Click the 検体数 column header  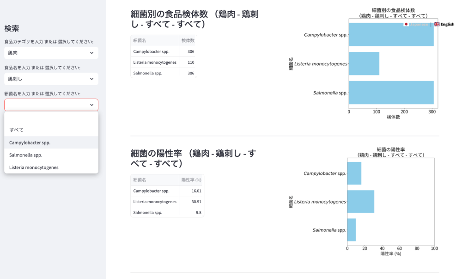pos(188,41)
